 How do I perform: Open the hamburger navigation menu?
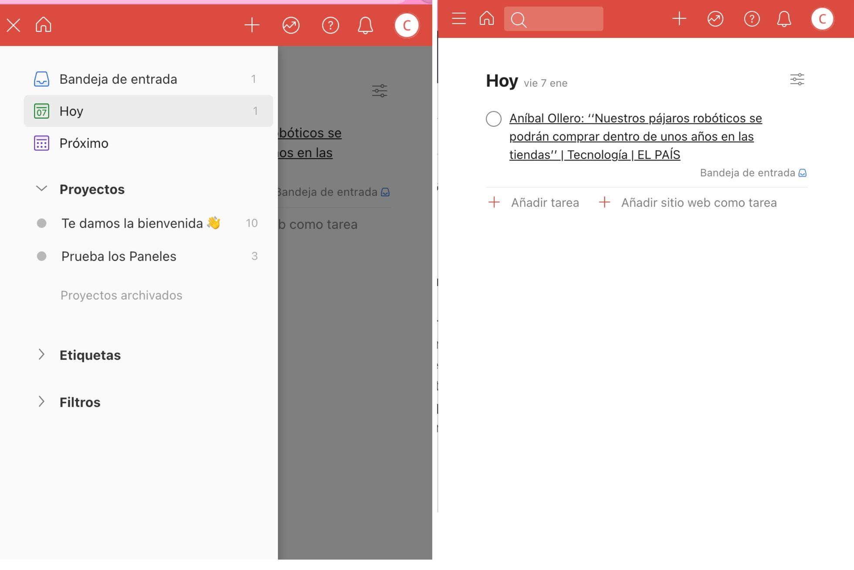click(458, 18)
